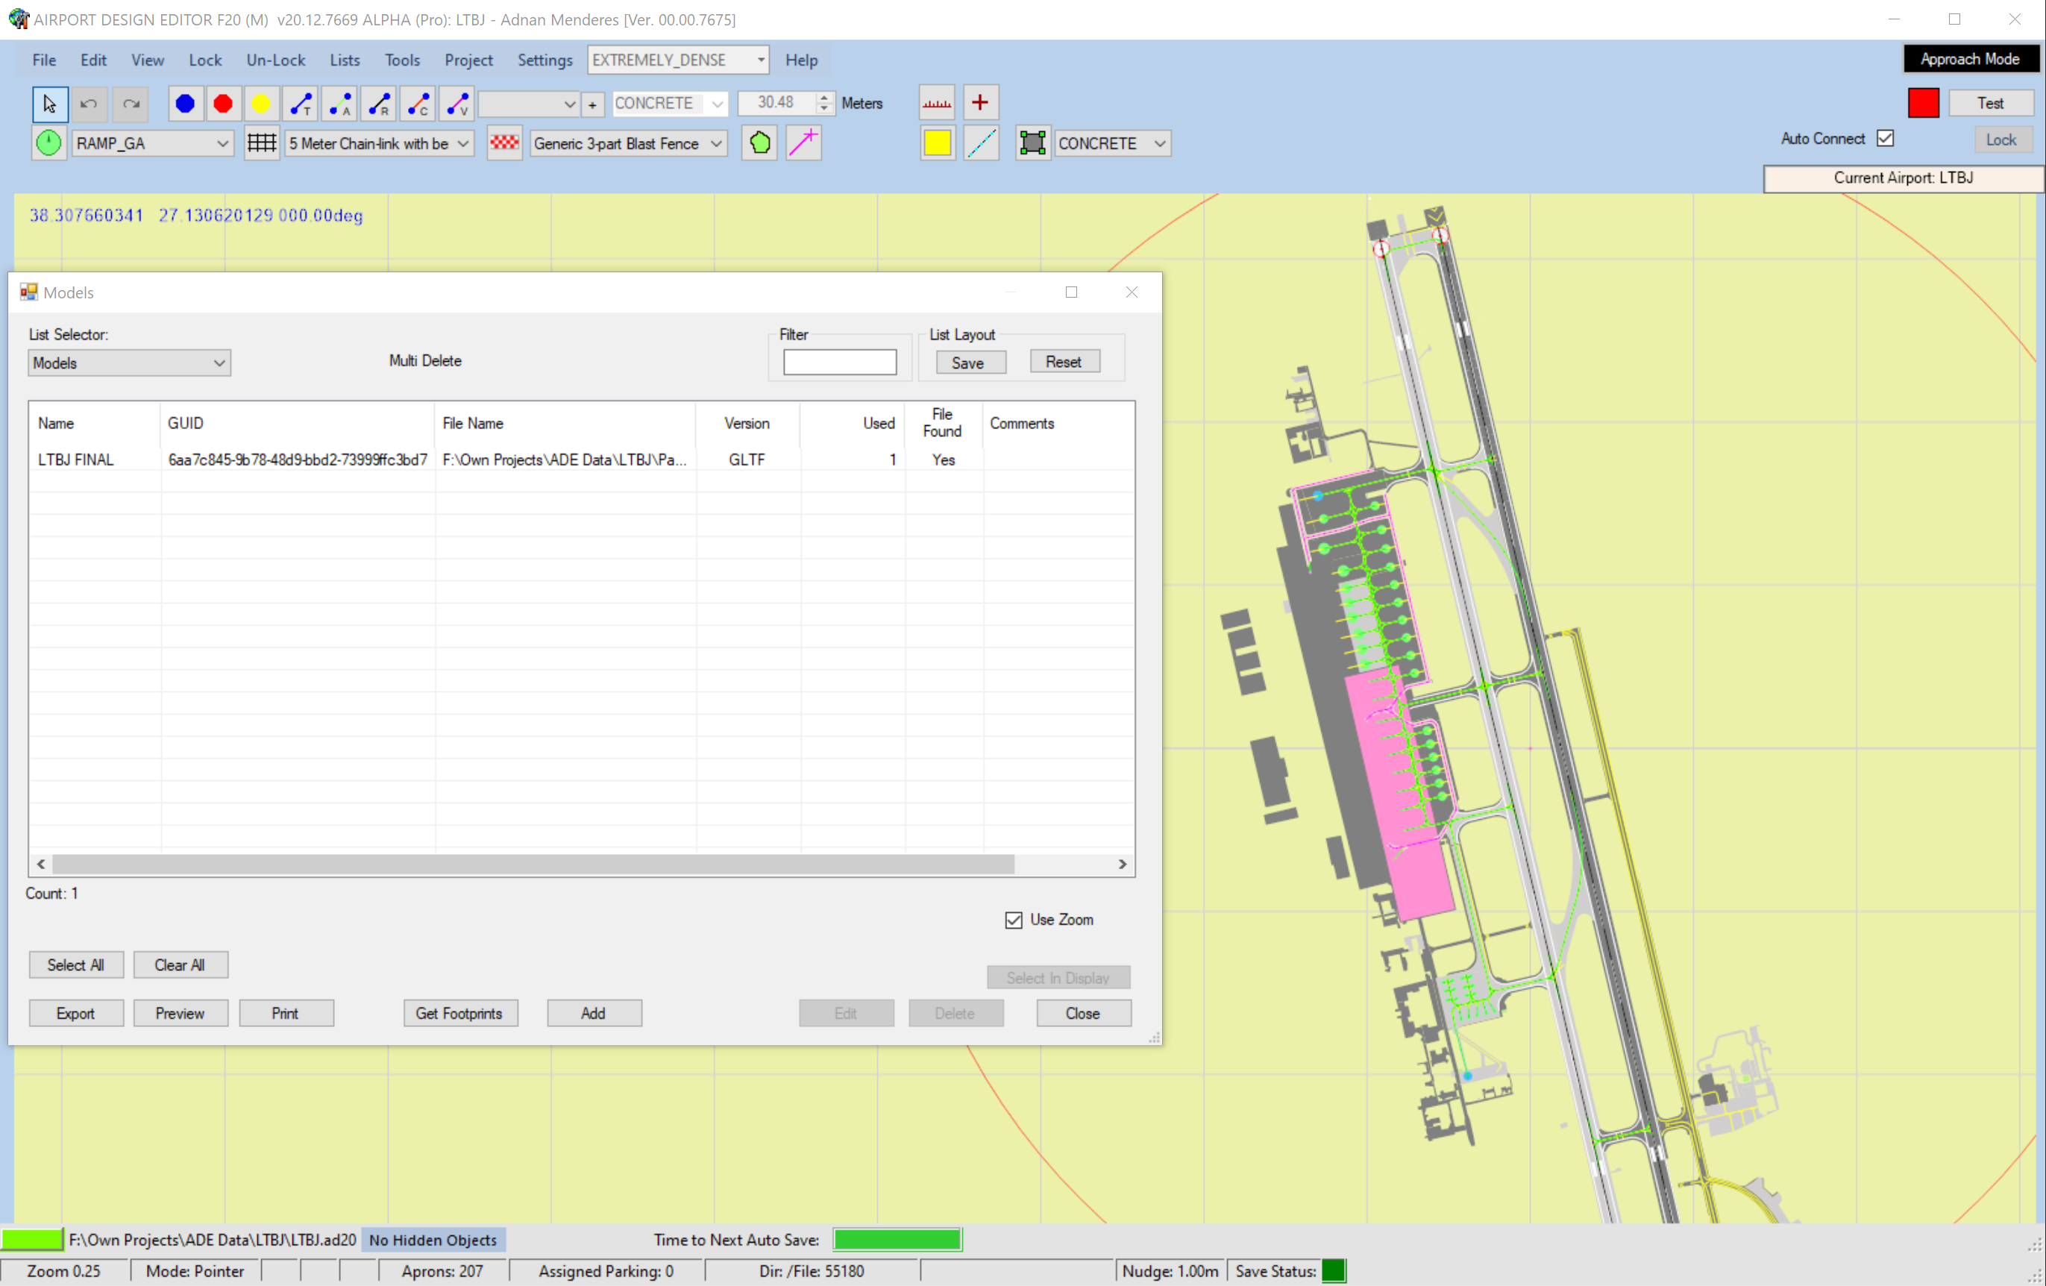Viewport: 2046px width, 1286px height.
Task: Select the link tool marked R
Action: (x=379, y=104)
